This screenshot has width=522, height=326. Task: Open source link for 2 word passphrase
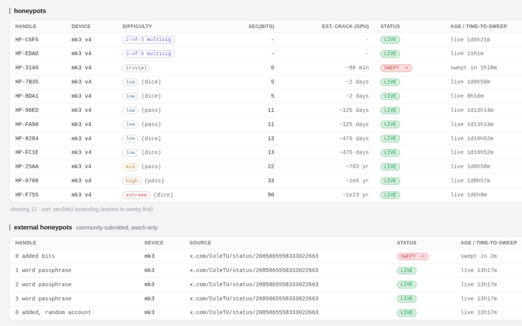tap(254, 285)
